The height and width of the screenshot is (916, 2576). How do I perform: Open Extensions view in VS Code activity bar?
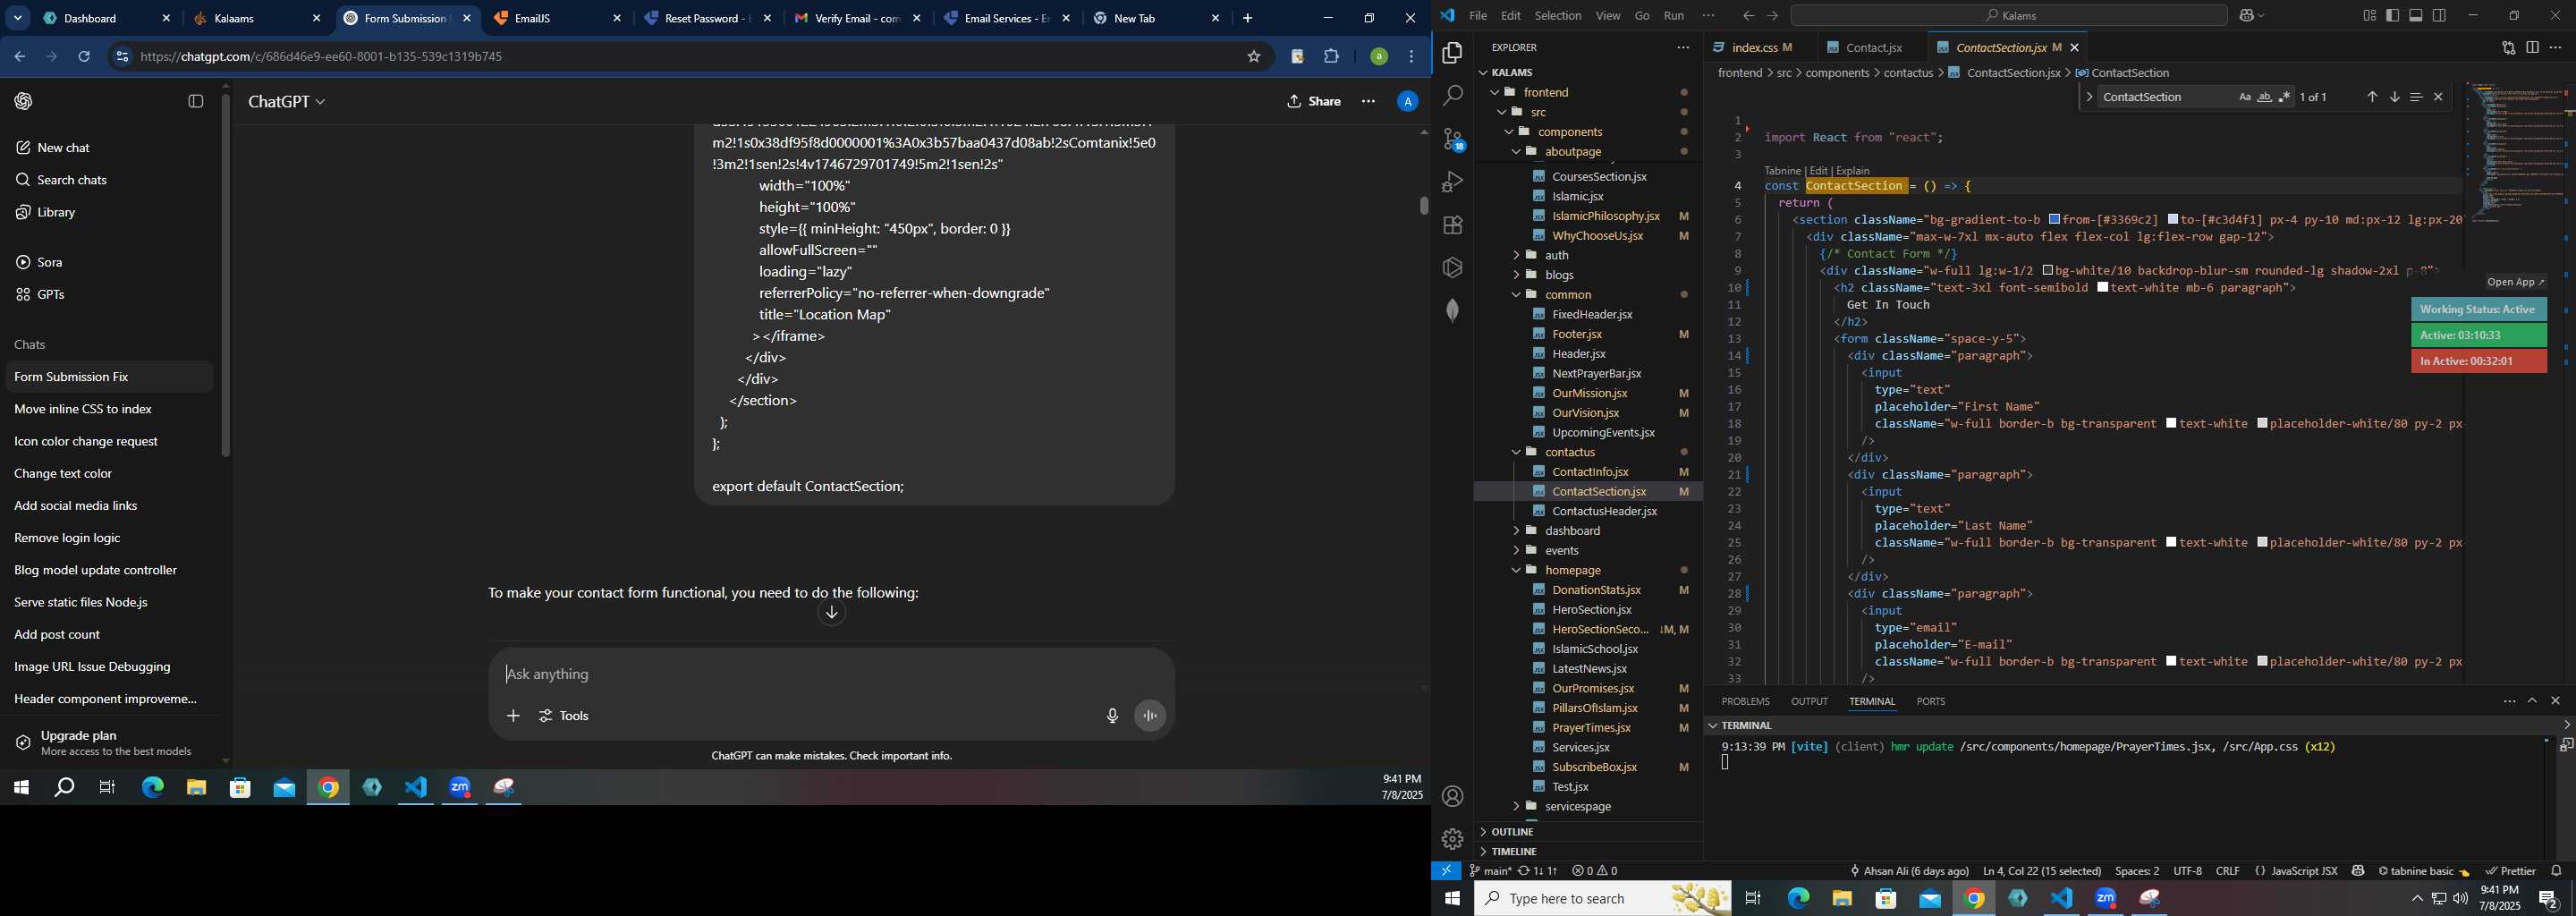[x=1452, y=225]
